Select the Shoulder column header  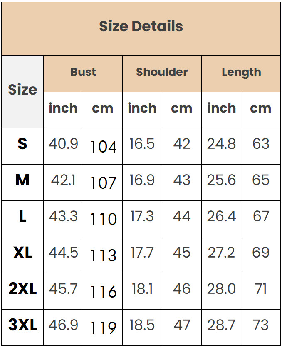162,72
